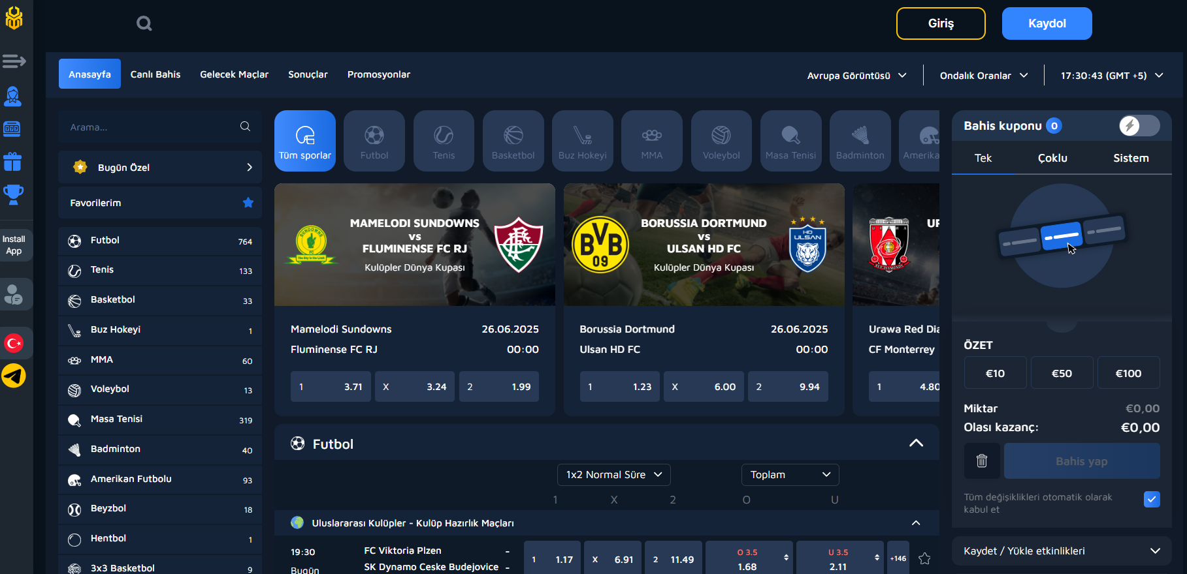Select Turkish flag language icon
1187x574 pixels.
(x=14, y=343)
